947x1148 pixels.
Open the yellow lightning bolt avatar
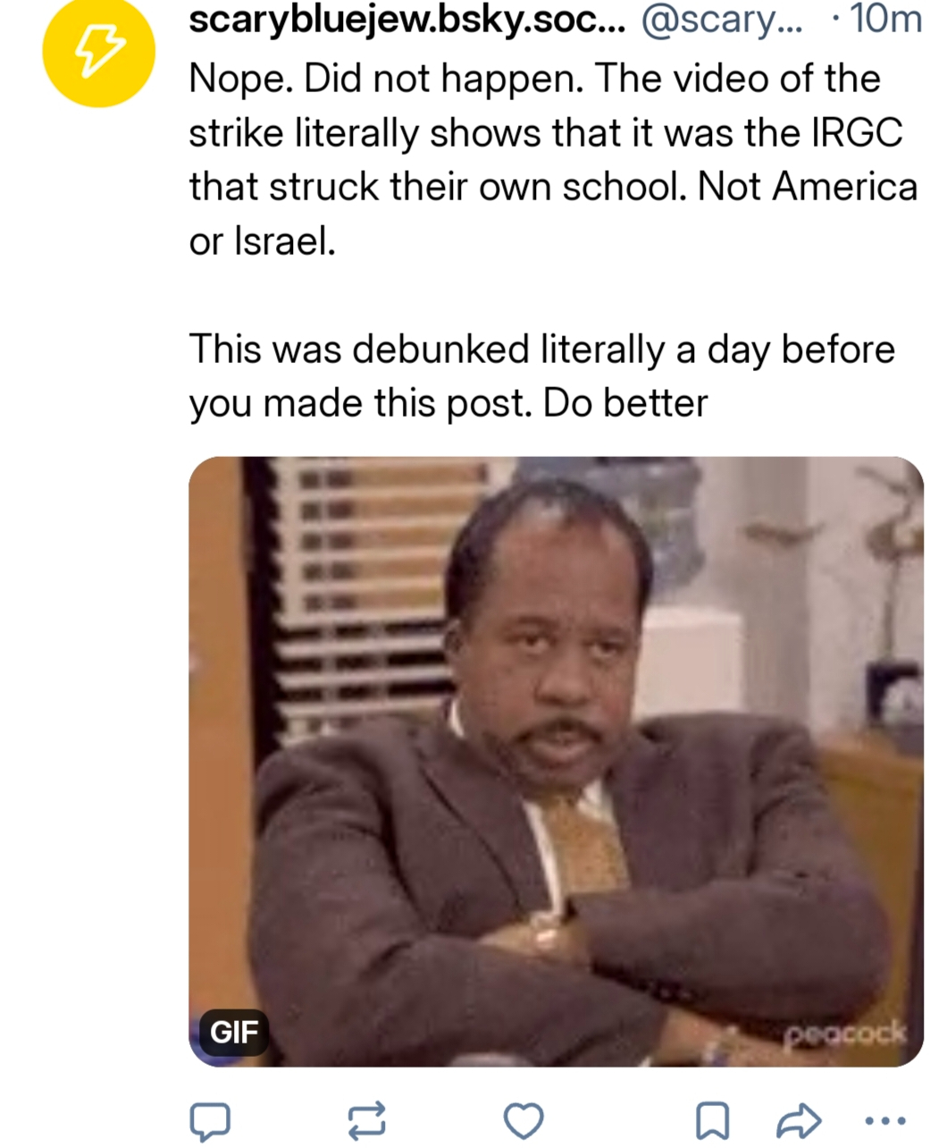99,51
